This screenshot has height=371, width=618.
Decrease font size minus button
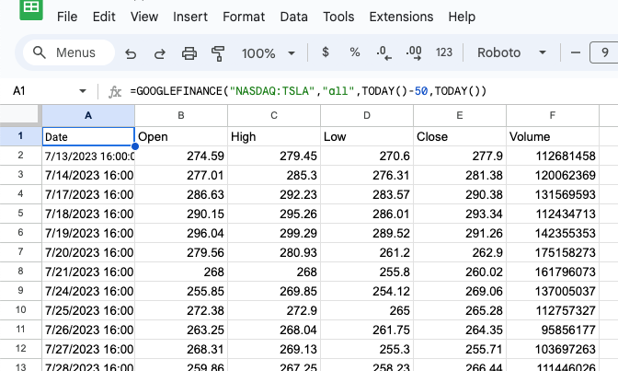[576, 52]
